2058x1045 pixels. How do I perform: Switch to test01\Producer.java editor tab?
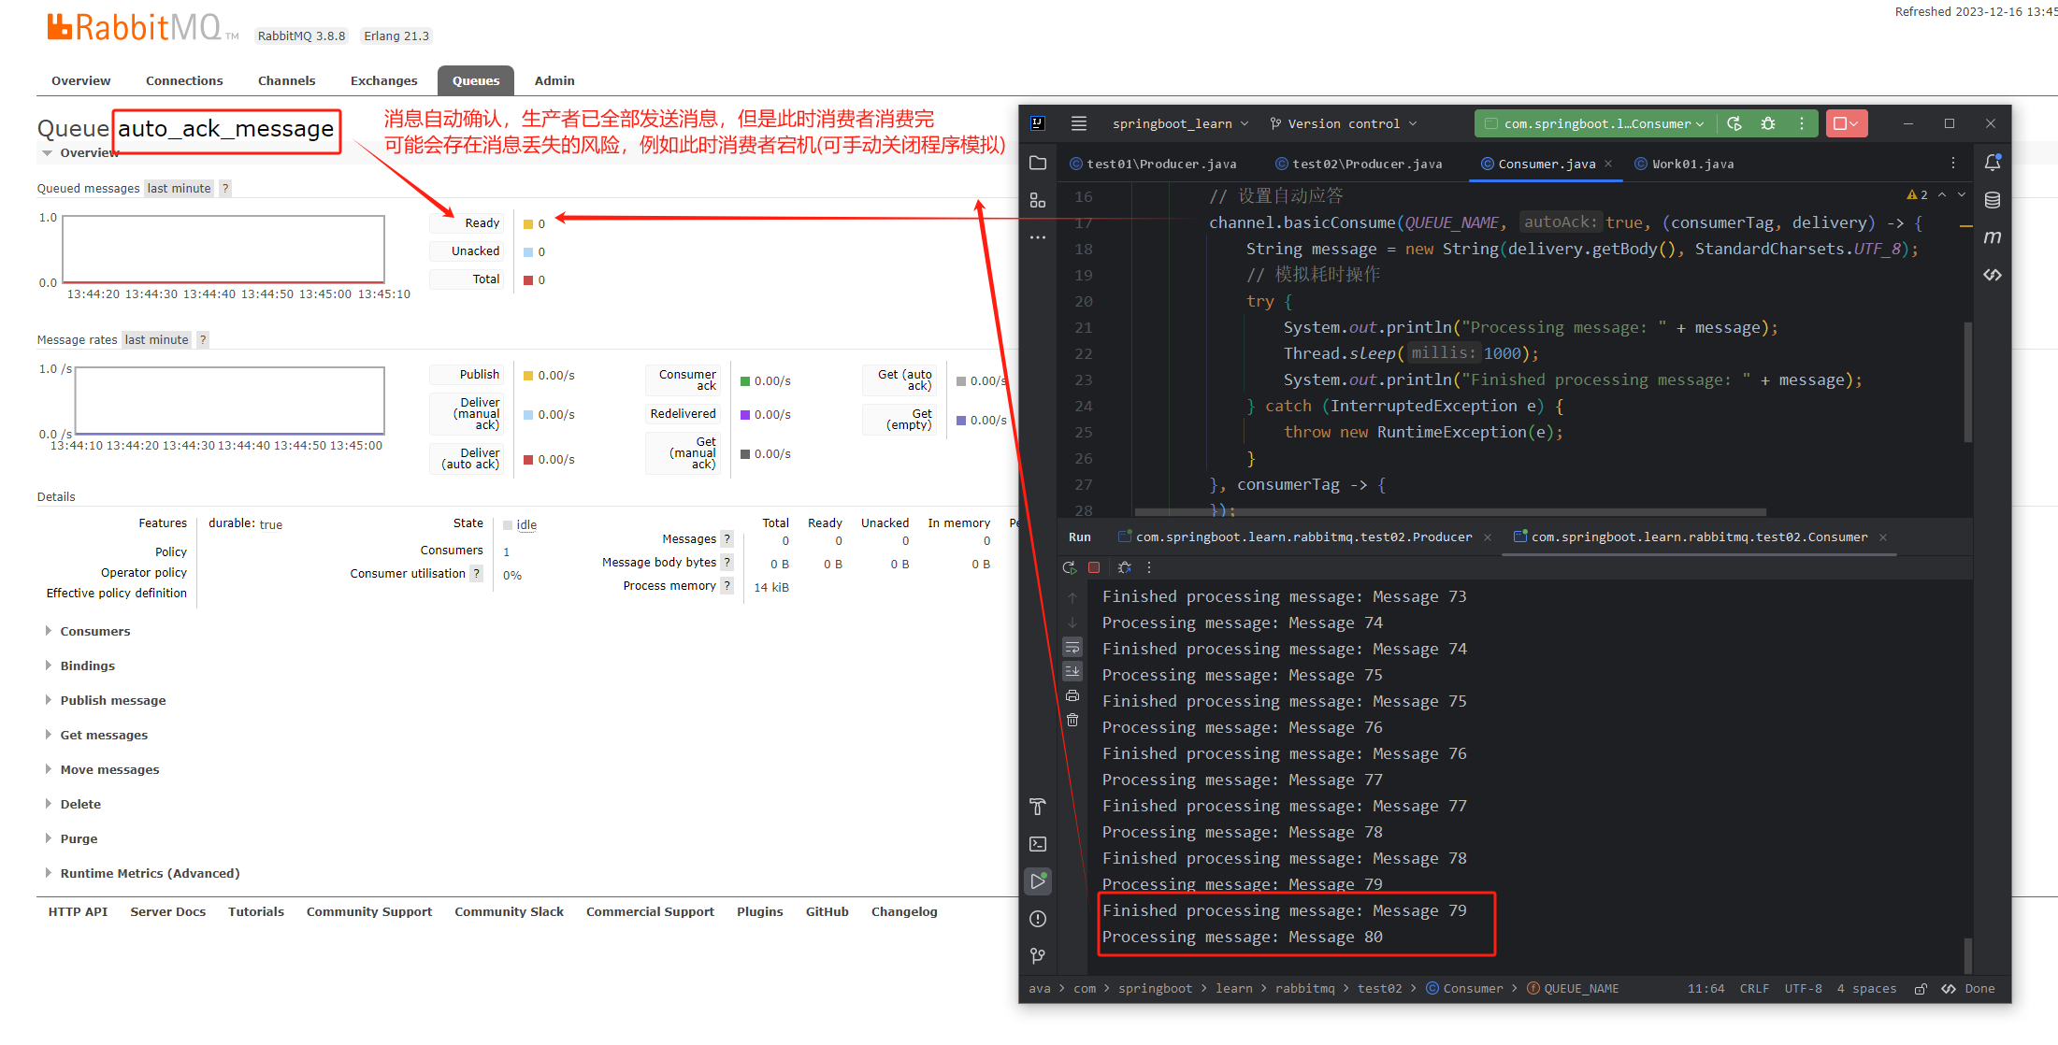click(1153, 164)
